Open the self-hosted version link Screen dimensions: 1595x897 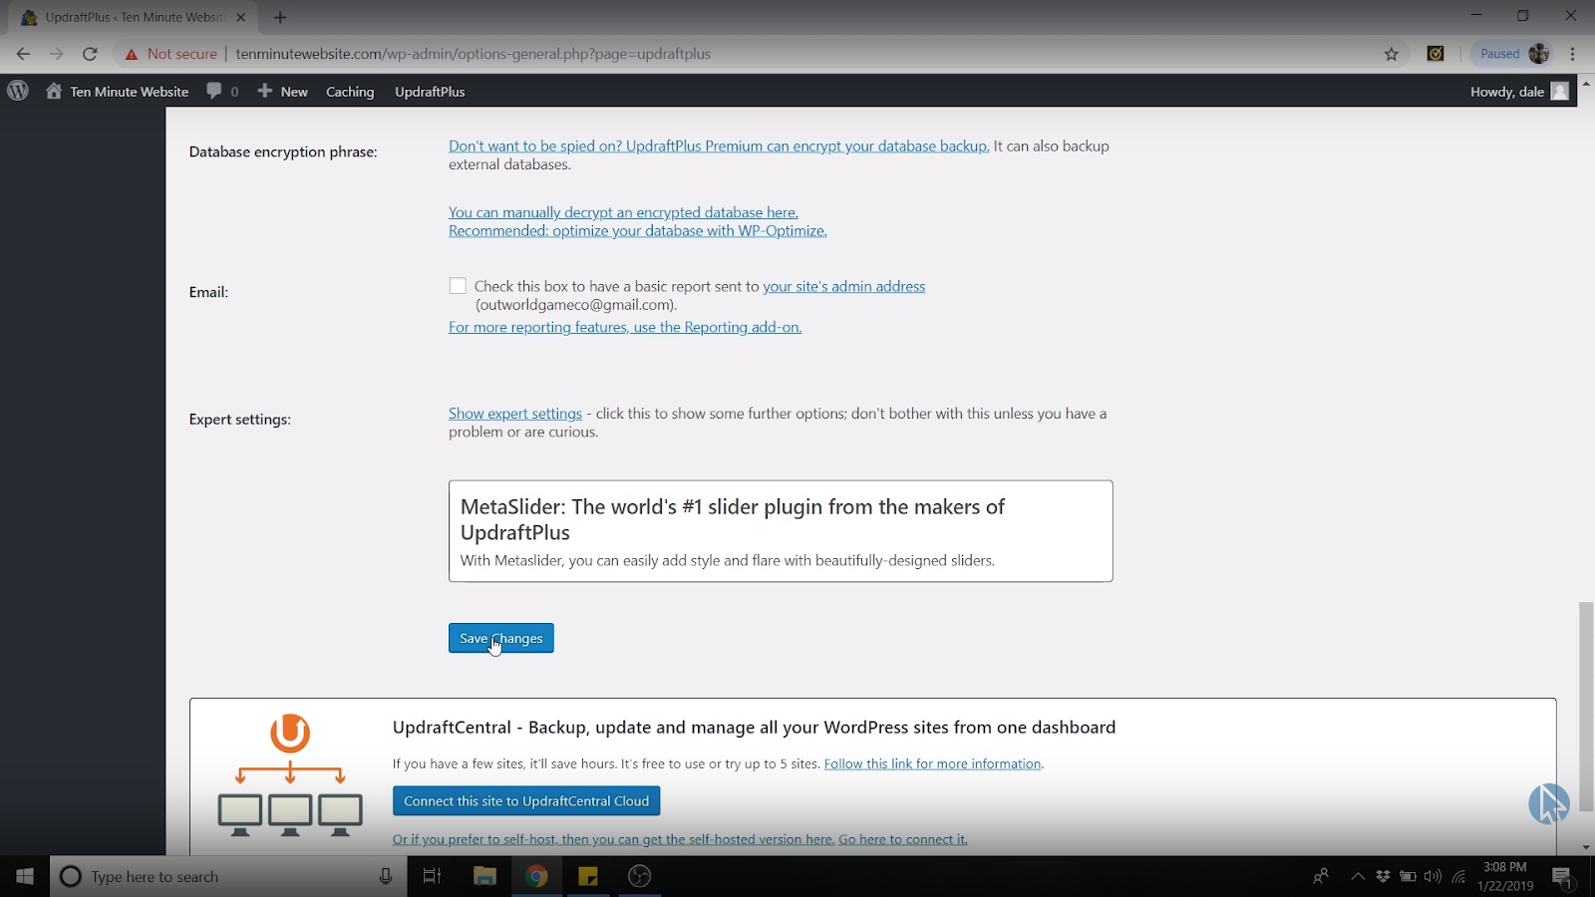coord(613,839)
